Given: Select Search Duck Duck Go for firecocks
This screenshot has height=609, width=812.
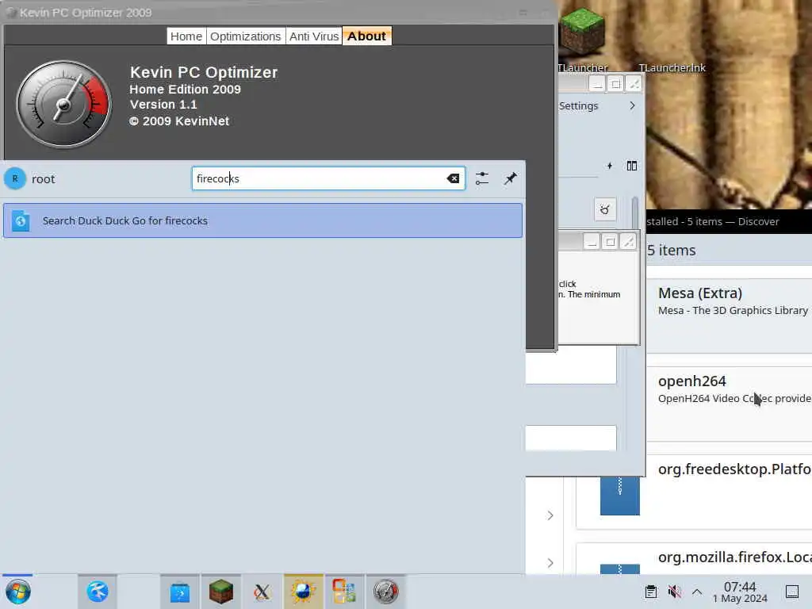Looking at the screenshot, I should (262, 220).
